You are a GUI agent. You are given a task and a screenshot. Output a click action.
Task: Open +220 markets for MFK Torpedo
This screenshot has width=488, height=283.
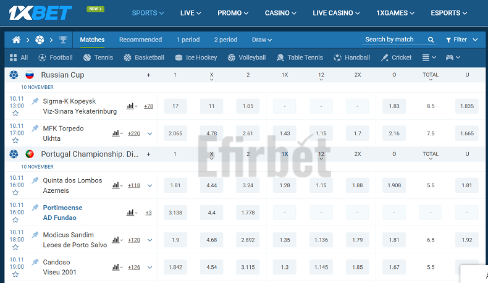pyautogui.click(x=134, y=133)
